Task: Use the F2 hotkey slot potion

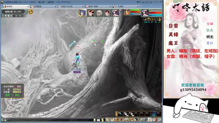Action: click(x=126, y=114)
